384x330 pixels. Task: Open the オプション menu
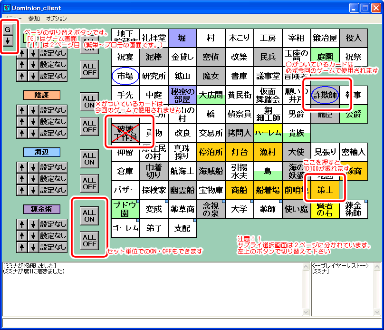click(57, 19)
